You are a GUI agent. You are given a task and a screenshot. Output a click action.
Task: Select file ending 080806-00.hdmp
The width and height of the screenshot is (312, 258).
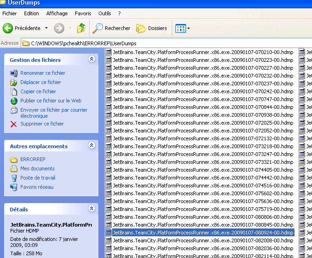pos(203,217)
